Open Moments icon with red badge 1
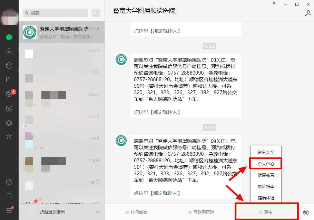The image size is (314, 220). (x=9, y=93)
